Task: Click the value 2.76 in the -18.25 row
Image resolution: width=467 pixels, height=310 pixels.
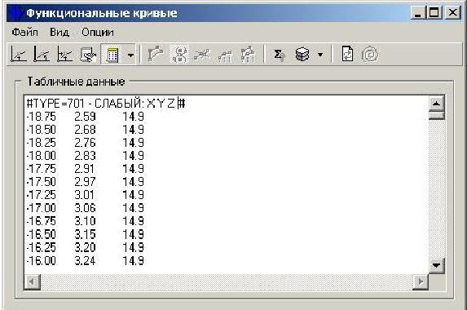Action: click(x=85, y=143)
